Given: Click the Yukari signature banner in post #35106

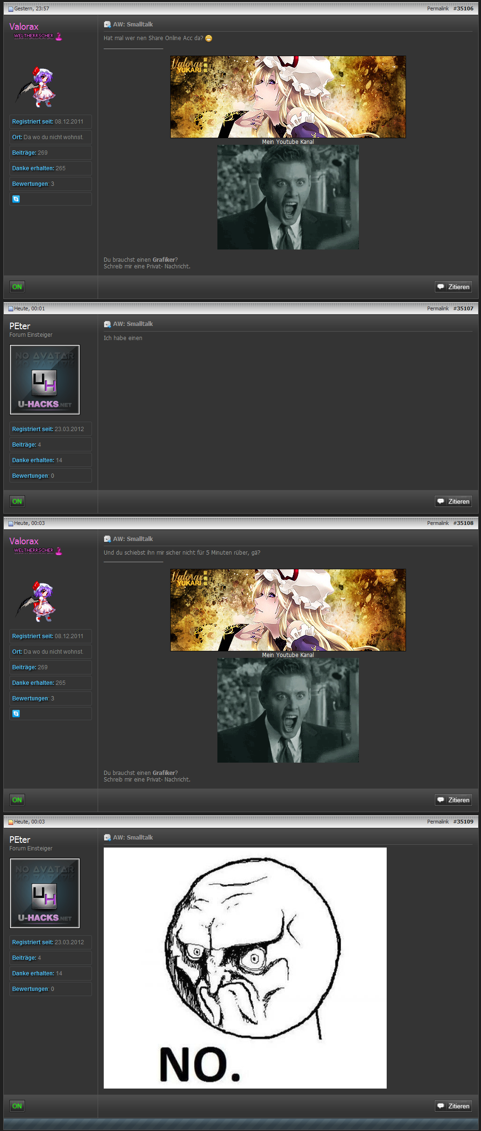Looking at the screenshot, I should 288,97.
